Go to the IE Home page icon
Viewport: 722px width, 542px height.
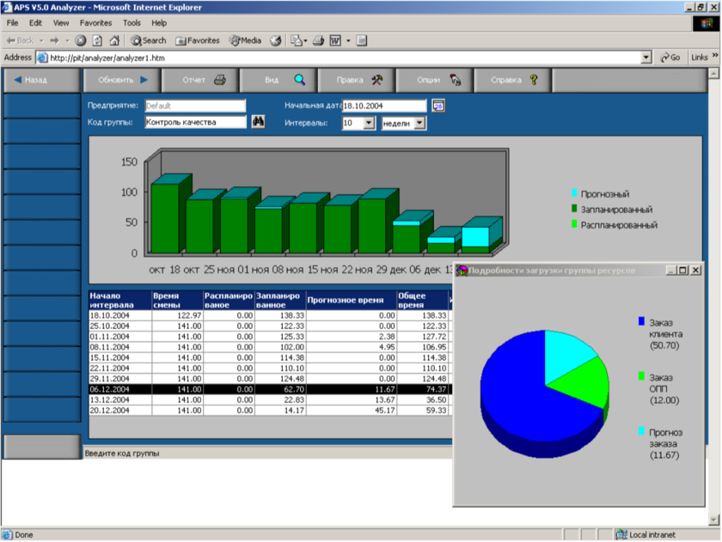(114, 40)
